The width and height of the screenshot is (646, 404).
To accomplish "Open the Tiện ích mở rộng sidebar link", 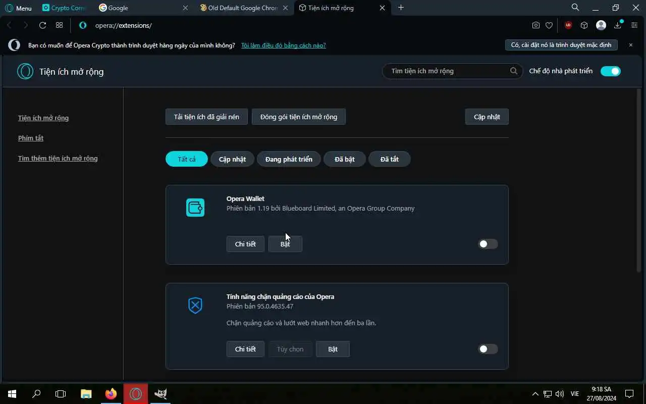I will pos(43,118).
